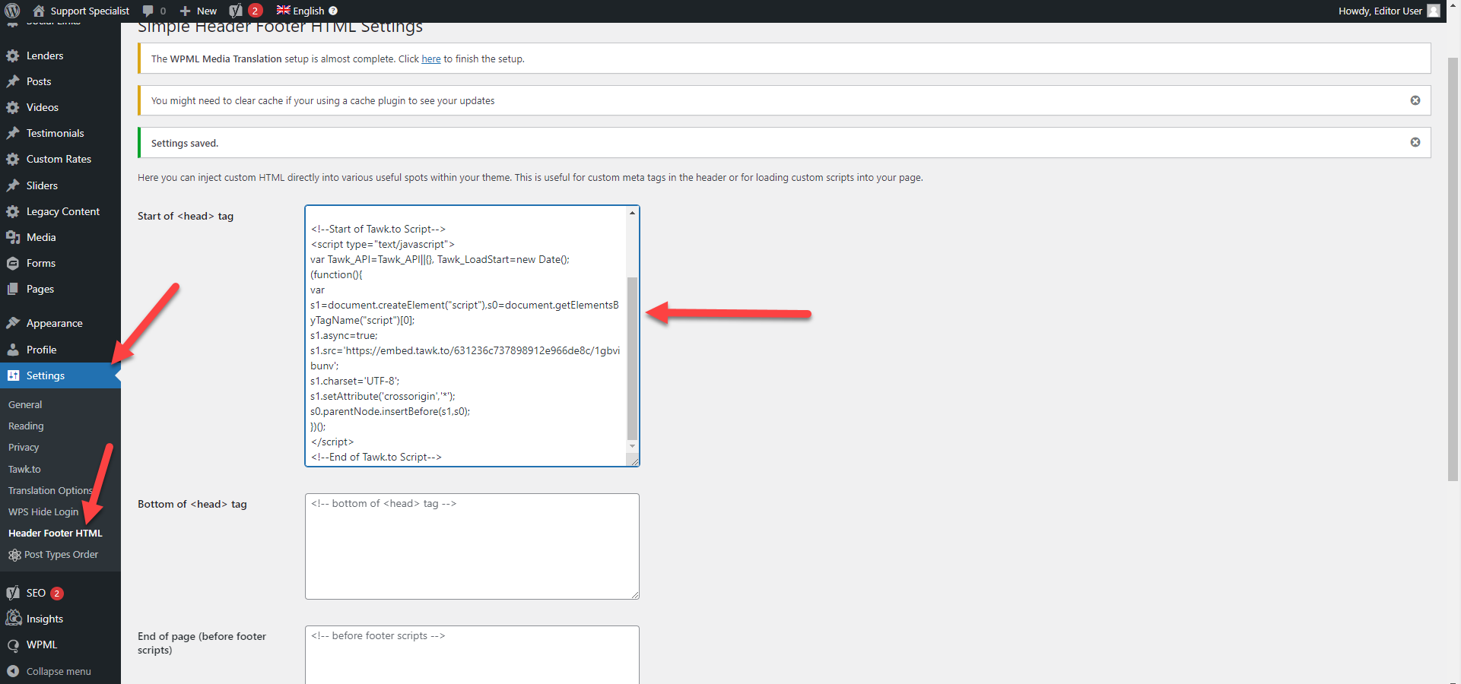Open General settings submenu item
The height and width of the screenshot is (684, 1461).
point(25,404)
